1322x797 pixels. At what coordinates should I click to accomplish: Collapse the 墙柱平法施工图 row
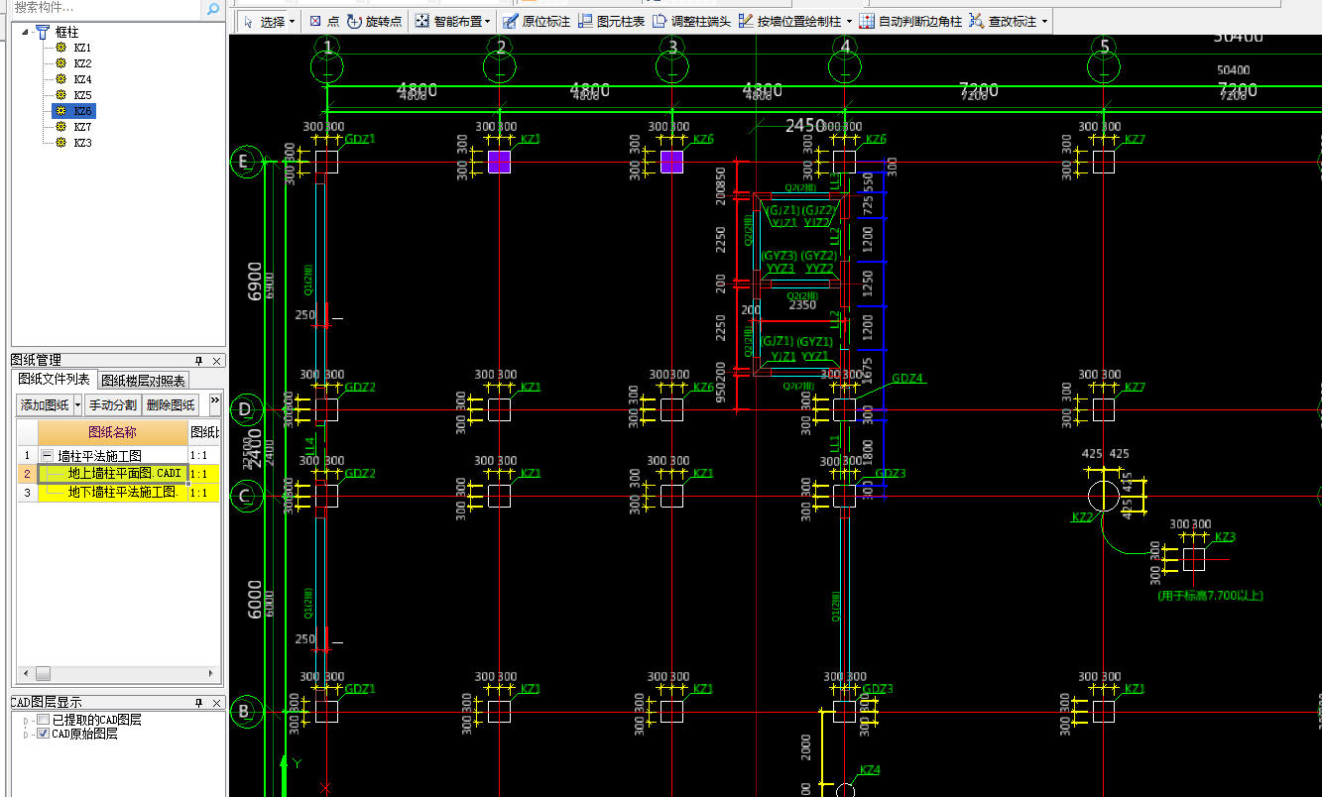(x=47, y=456)
